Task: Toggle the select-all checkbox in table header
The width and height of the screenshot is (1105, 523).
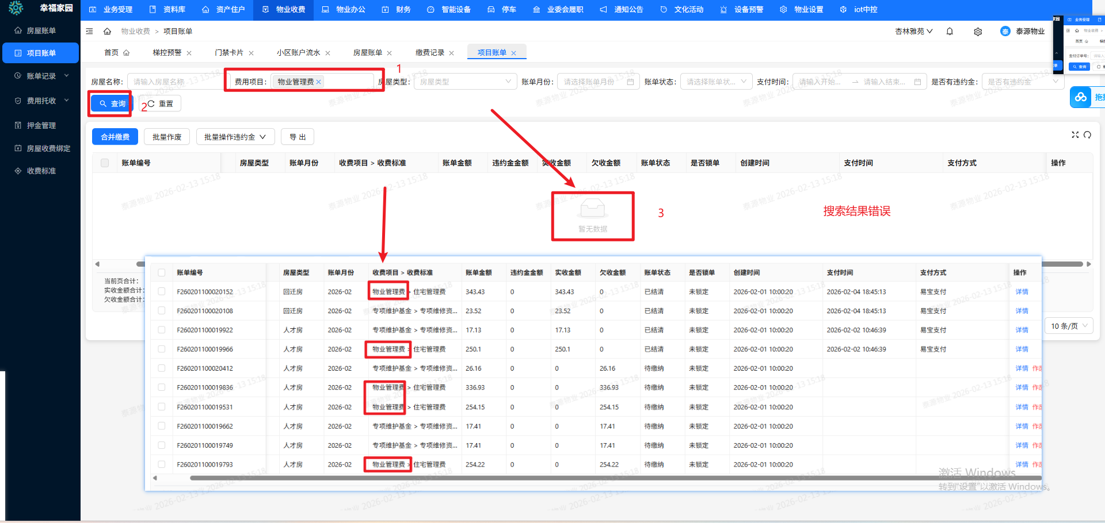Action: coord(105,163)
